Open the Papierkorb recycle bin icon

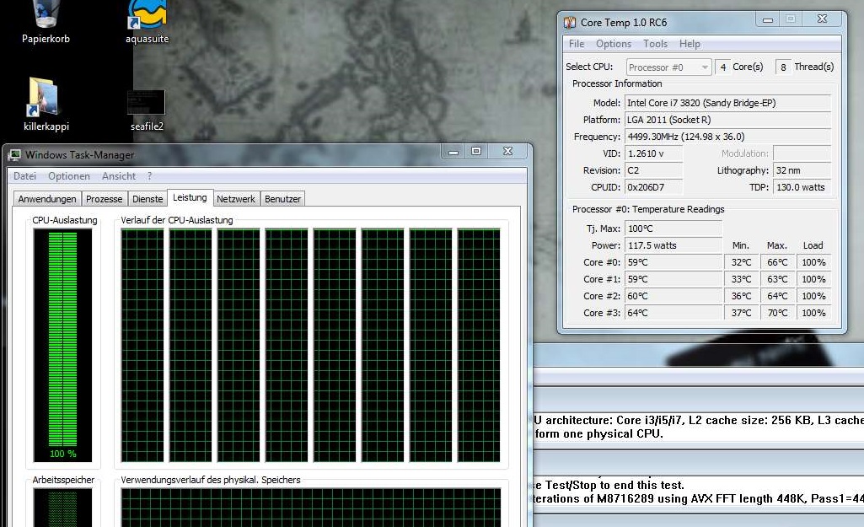tap(46, 21)
